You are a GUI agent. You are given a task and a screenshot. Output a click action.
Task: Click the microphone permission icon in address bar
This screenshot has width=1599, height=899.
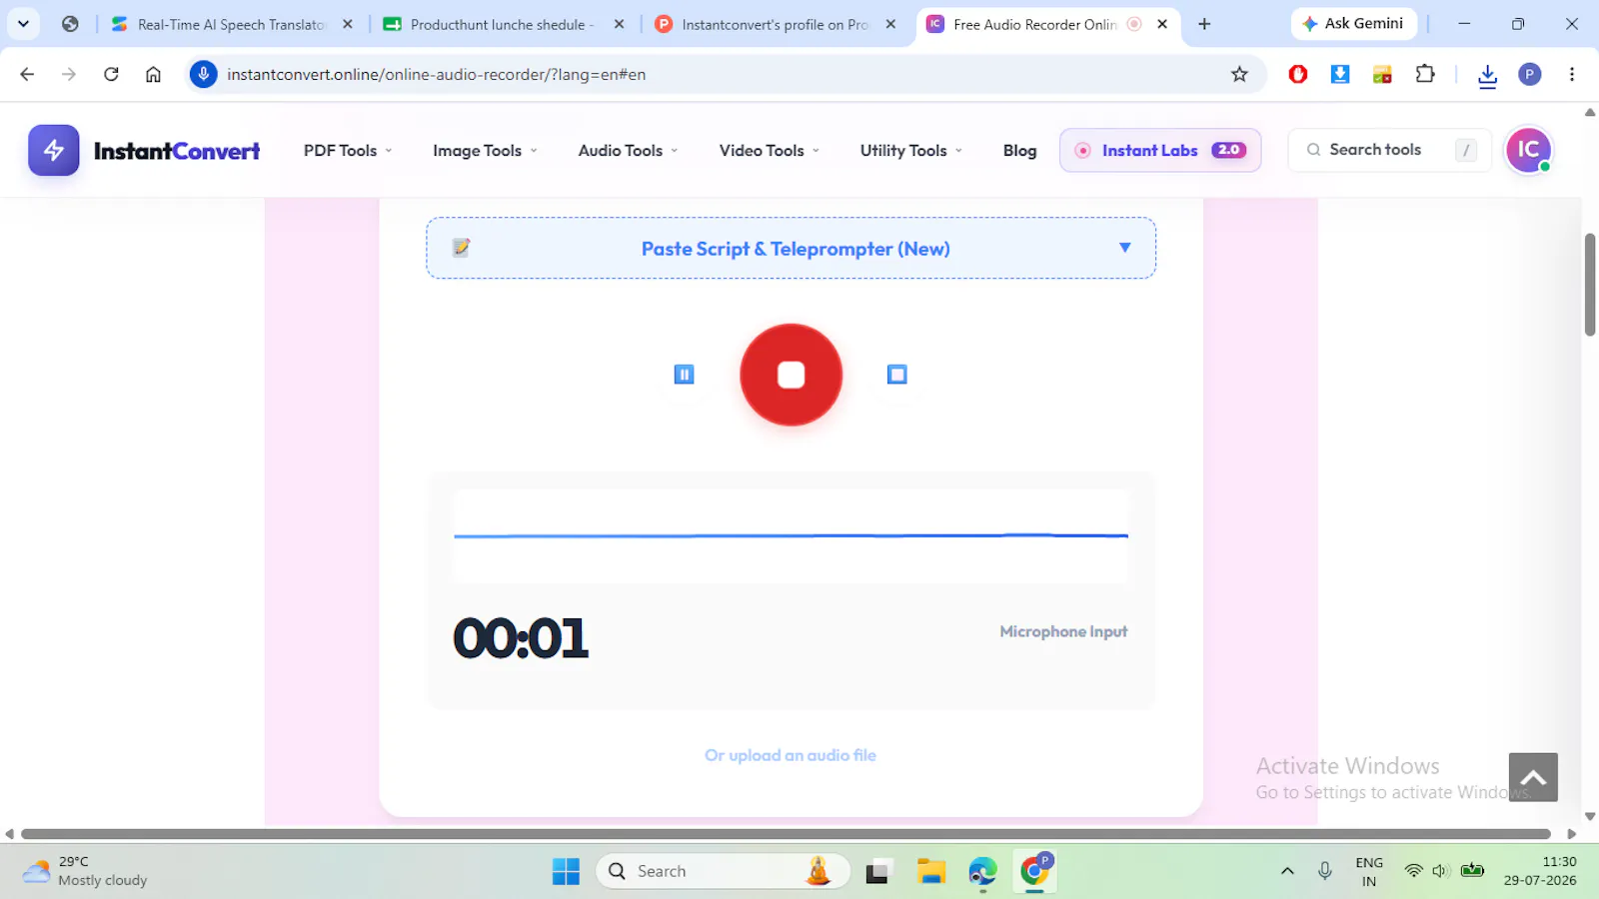[x=203, y=74]
